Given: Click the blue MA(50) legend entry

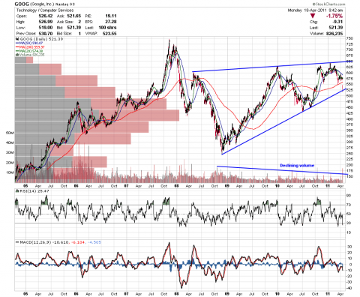Looking at the screenshot, I should click(30, 43).
